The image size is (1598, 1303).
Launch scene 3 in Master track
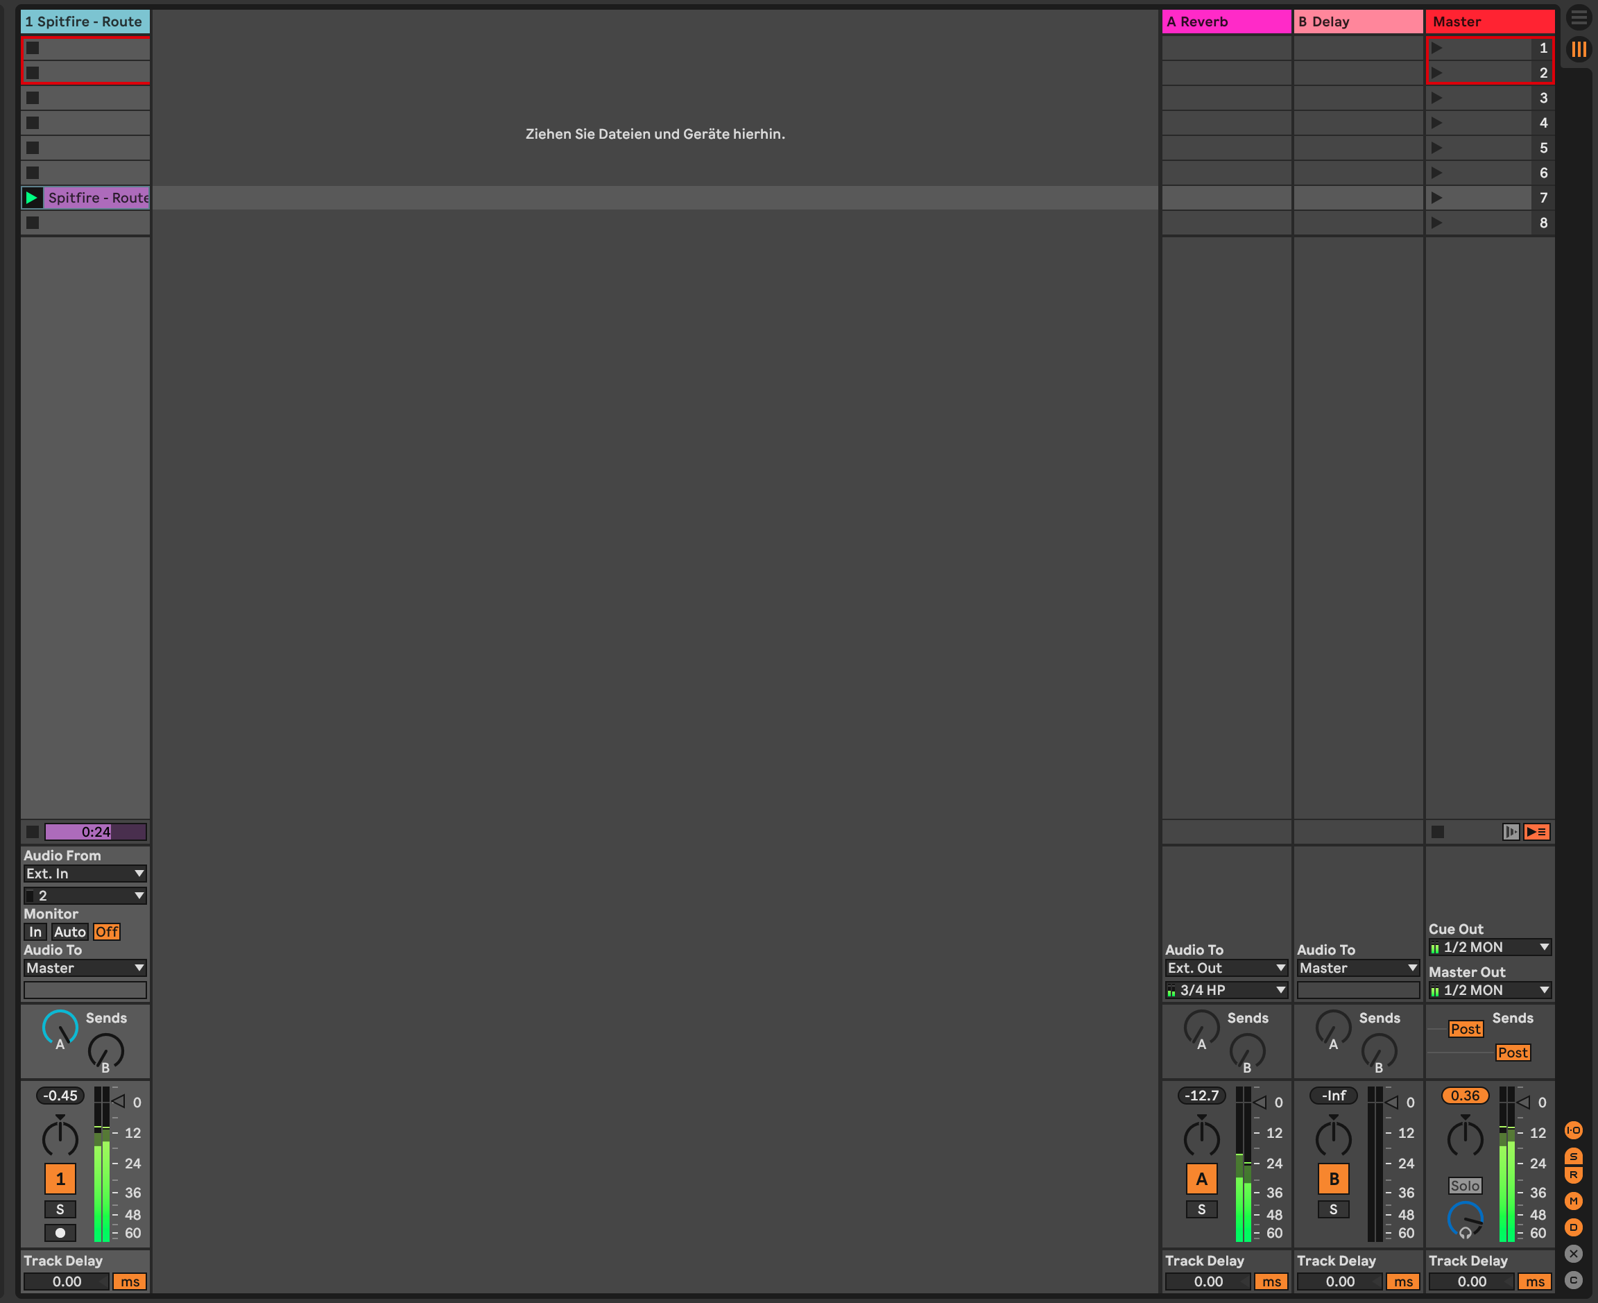(x=1436, y=98)
